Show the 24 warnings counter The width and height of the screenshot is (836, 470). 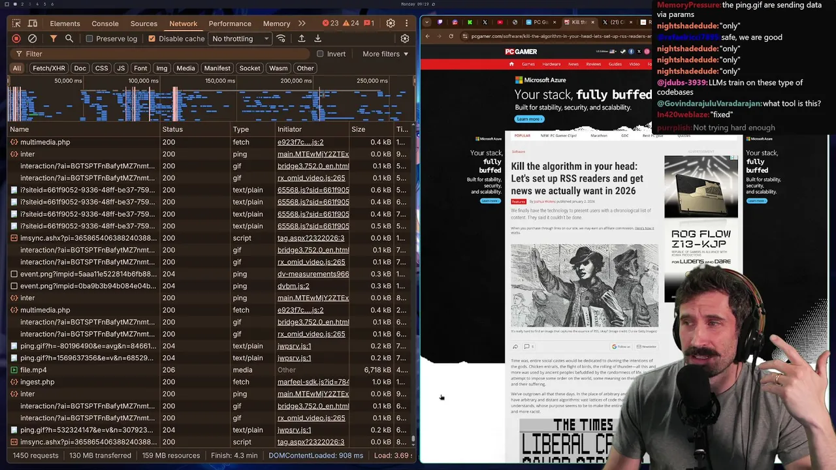[x=351, y=23]
